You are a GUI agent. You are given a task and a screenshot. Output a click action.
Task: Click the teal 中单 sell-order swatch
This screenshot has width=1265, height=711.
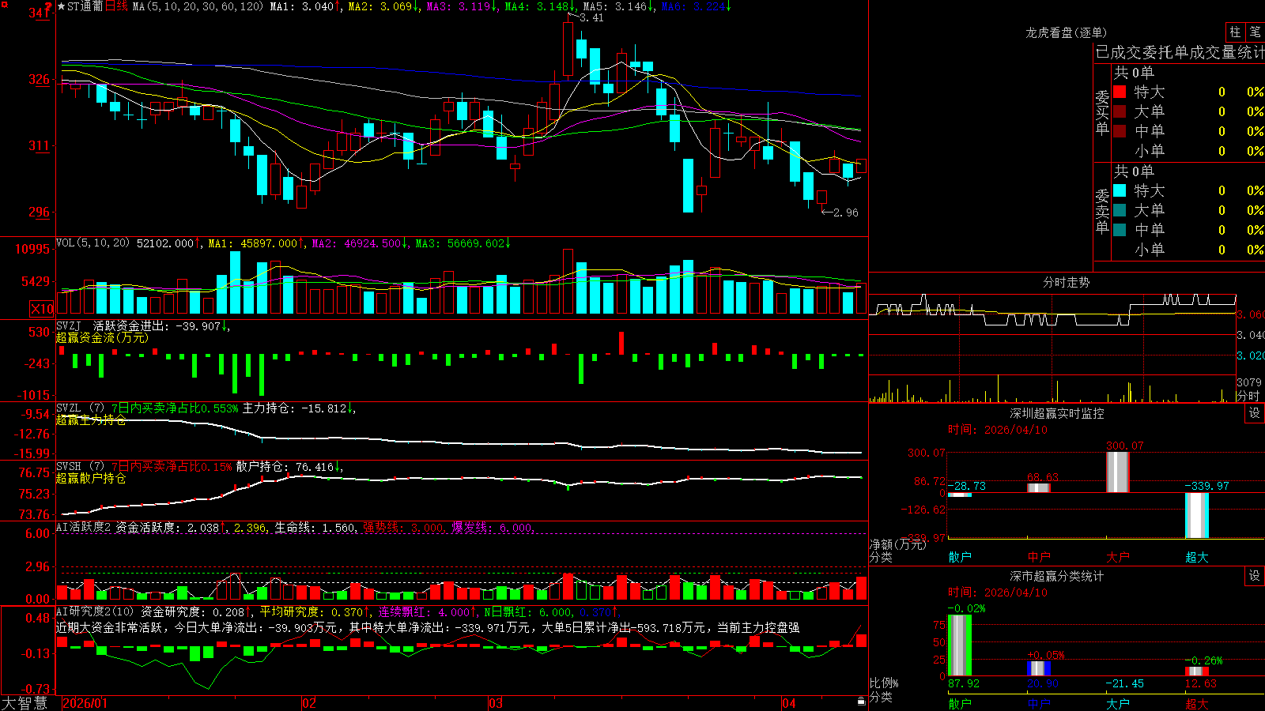(1120, 230)
